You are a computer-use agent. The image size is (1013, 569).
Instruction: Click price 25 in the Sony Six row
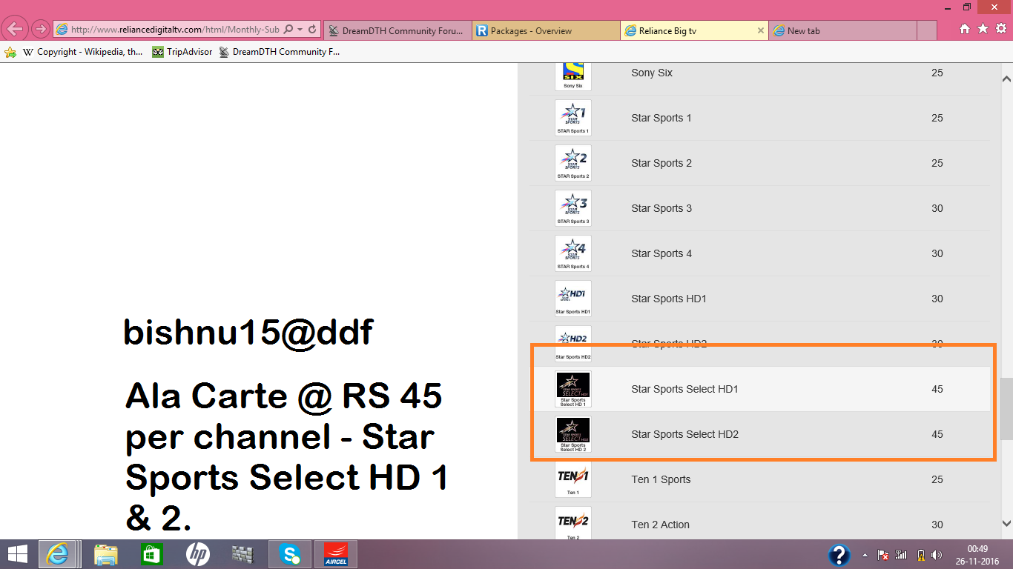937,73
